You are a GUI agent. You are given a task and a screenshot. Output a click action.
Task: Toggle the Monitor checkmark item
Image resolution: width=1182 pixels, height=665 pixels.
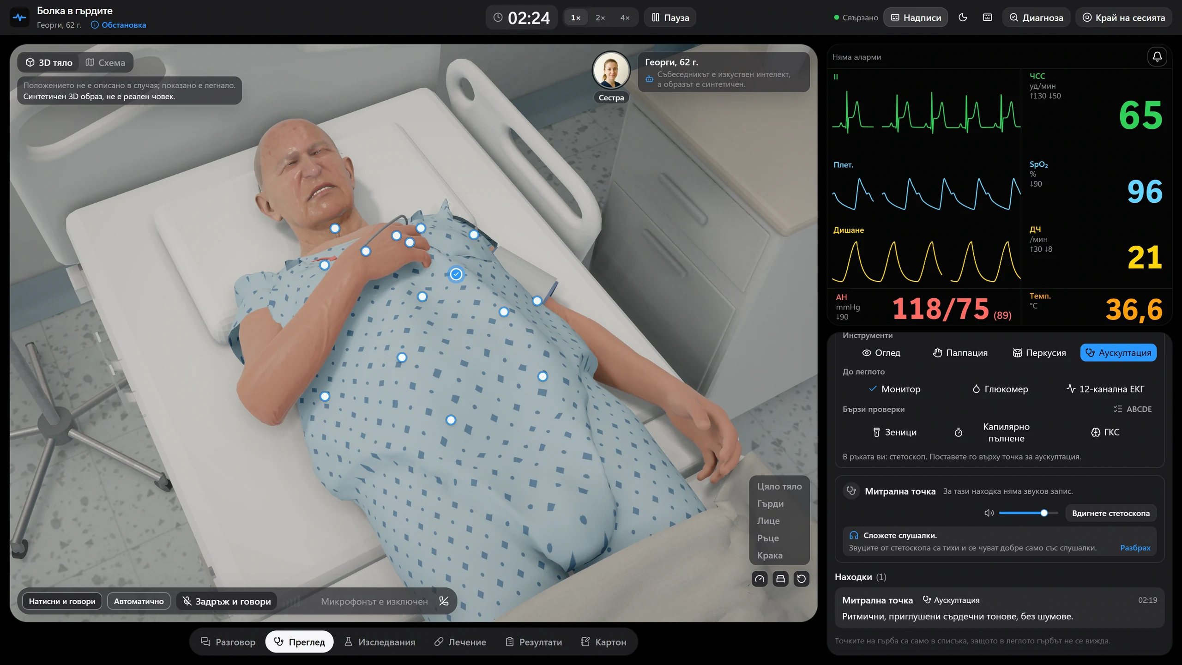(894, 389)
